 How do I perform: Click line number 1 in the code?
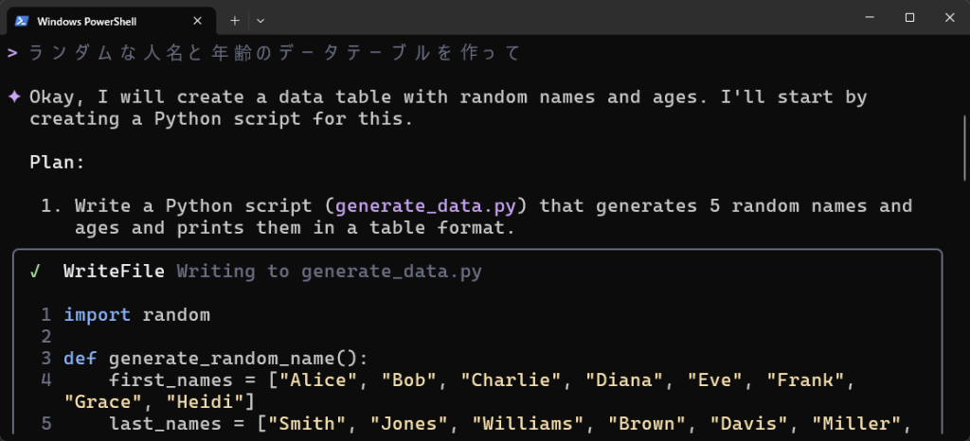pos(45,314)
